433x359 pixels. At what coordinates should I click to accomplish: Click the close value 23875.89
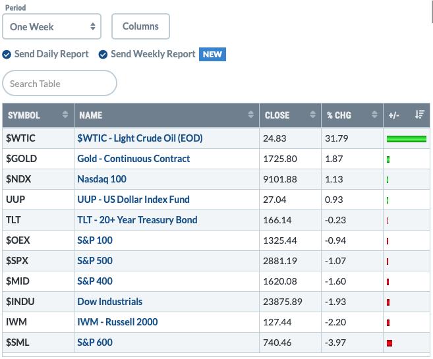click(x=283, y=302)
